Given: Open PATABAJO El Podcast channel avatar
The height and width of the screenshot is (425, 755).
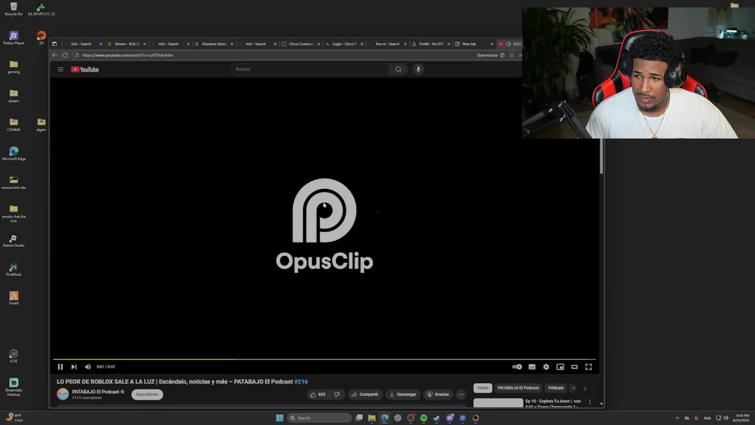Looking at the screenshot, I should 63,394.
